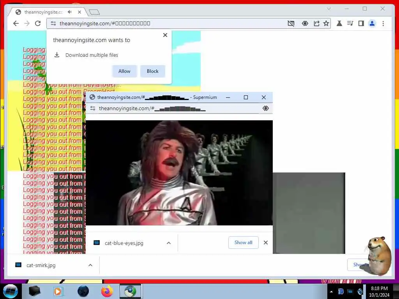Open black box taskbar icon
Image resolution: width=399 pixels, height=299 pixels.
(35, 291)
